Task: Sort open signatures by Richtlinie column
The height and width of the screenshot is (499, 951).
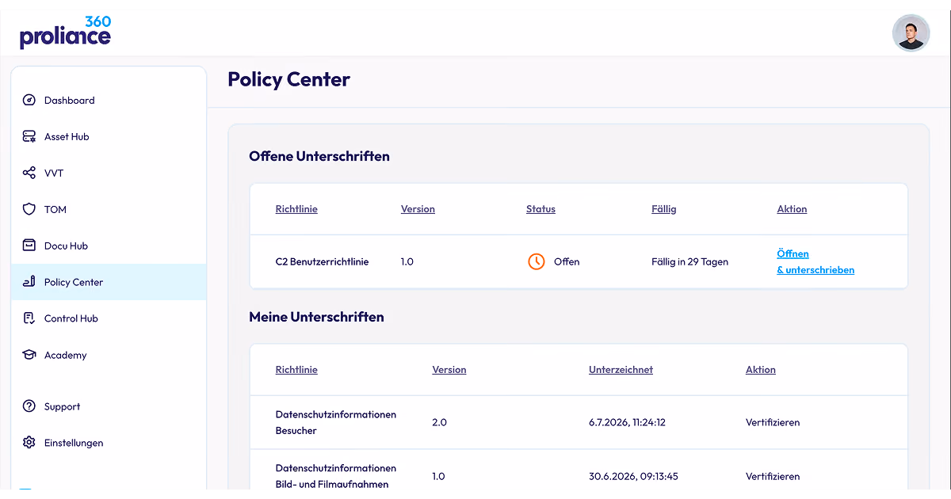Action: click(296, 209)
